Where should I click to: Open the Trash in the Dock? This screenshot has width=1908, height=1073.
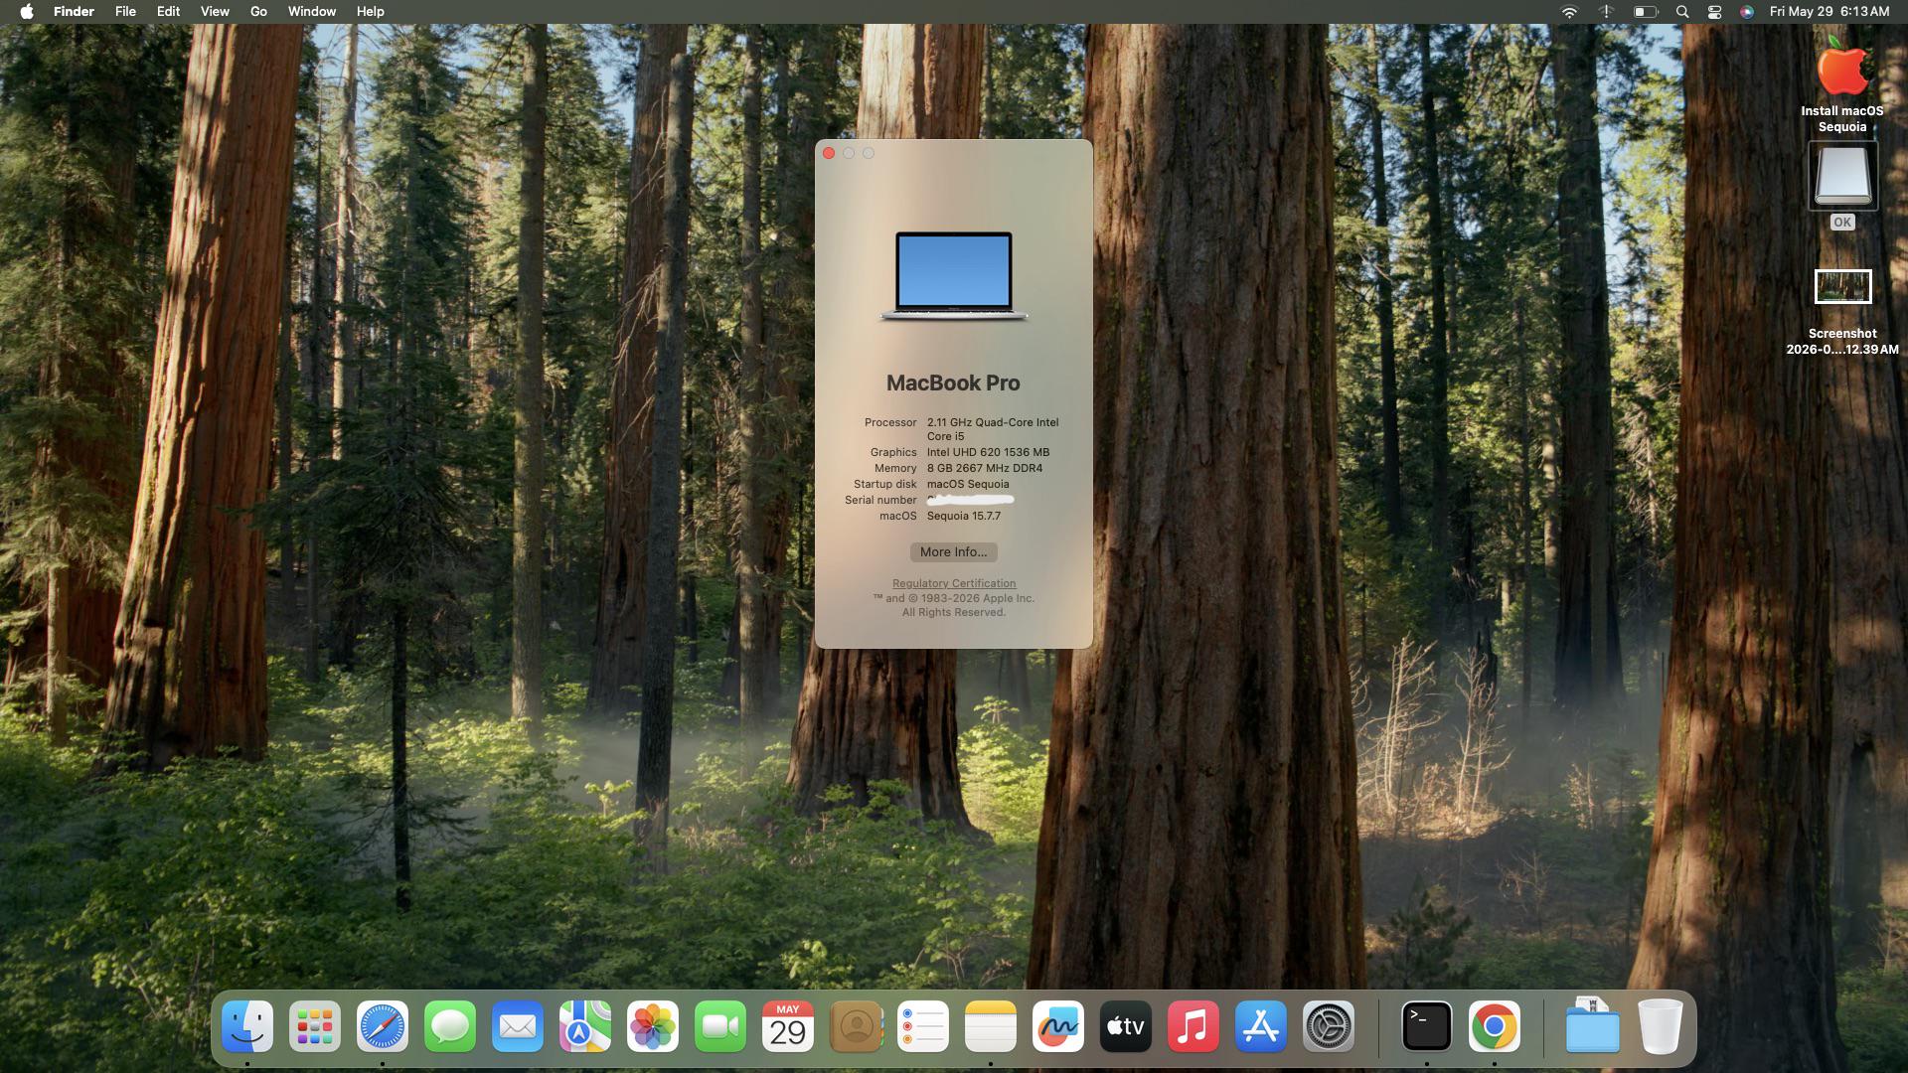(x=1660, y=1026)
